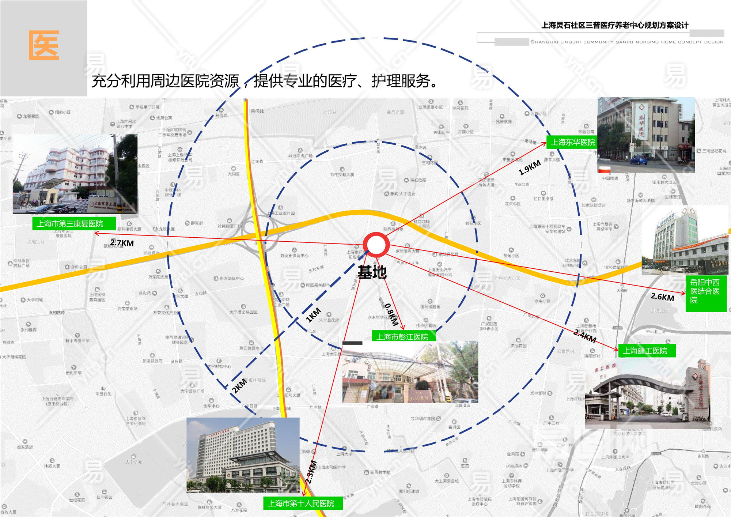Click the 上海市第三康复医院 green label
731x517 pixels.
coord(74,223)
